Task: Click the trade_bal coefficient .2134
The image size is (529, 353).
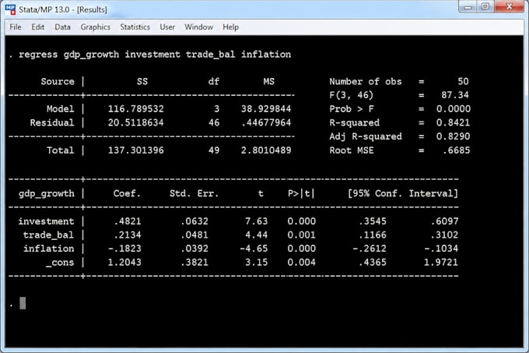Action: pos(127,235)
